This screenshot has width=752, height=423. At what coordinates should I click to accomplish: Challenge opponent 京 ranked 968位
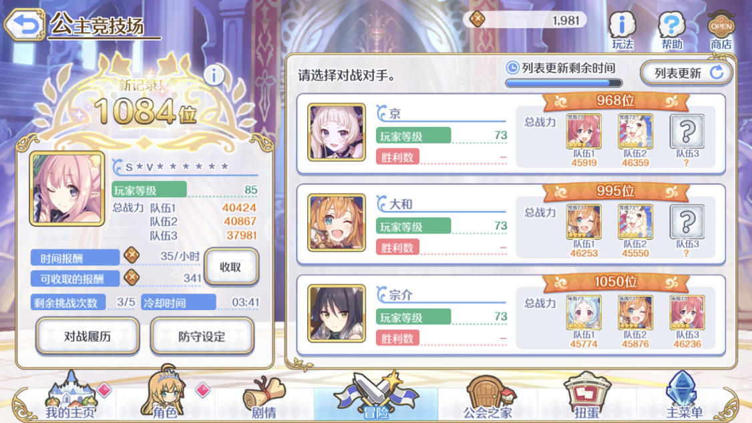[511, 134]
